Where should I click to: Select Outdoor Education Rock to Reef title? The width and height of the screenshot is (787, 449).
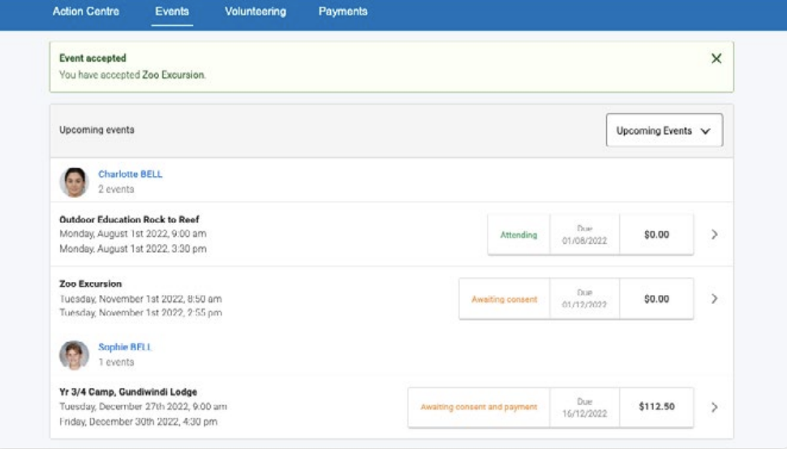coord(129,220)
